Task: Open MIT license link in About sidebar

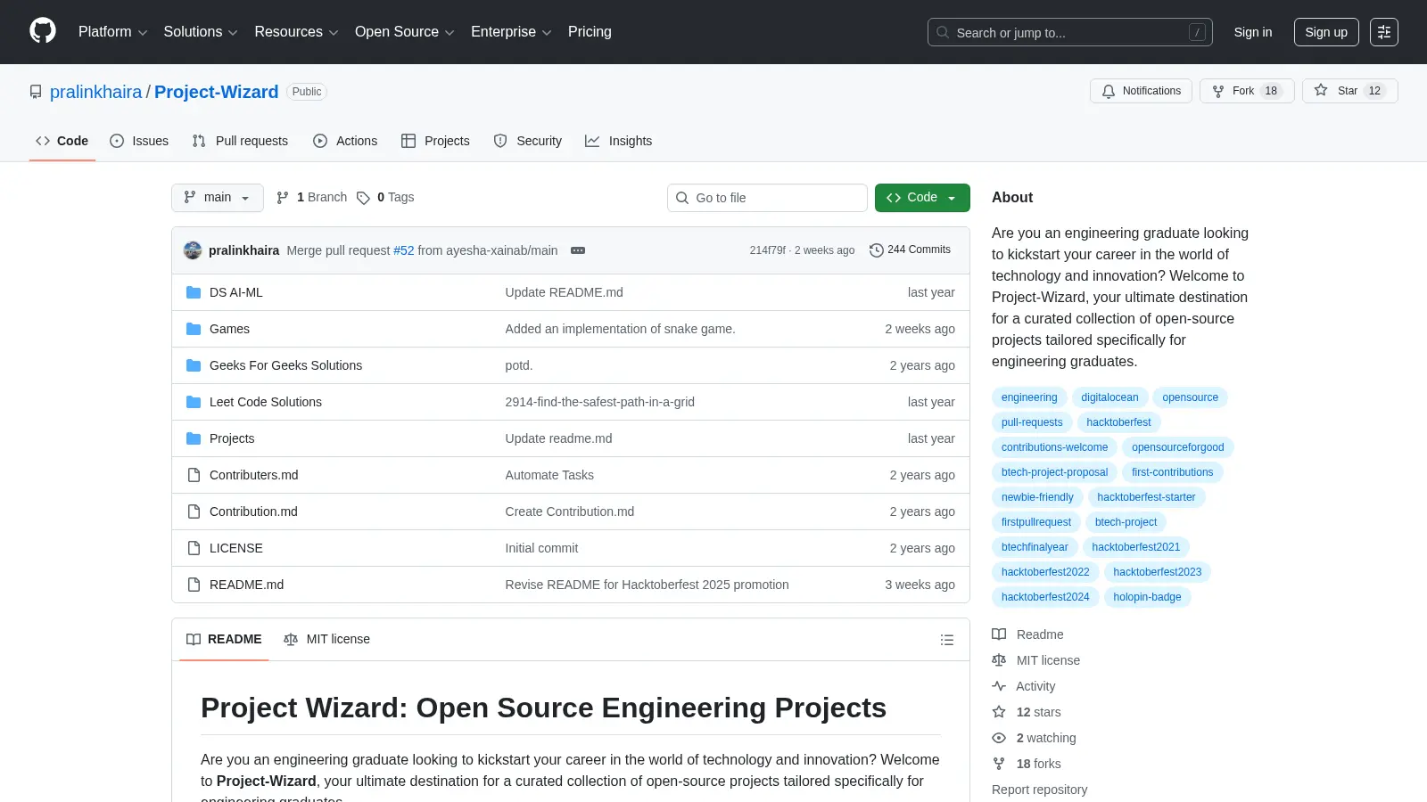Action: pyautogui.click(x=1035, y=660)
